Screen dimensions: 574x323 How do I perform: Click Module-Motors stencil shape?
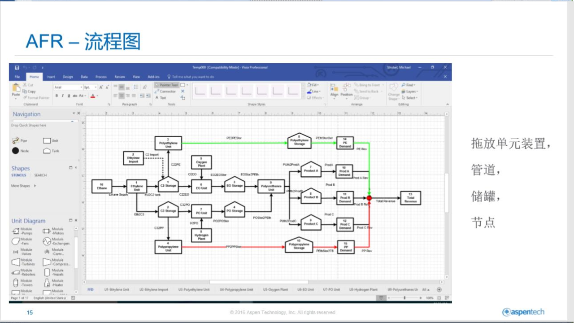click(x=53, y=231)
